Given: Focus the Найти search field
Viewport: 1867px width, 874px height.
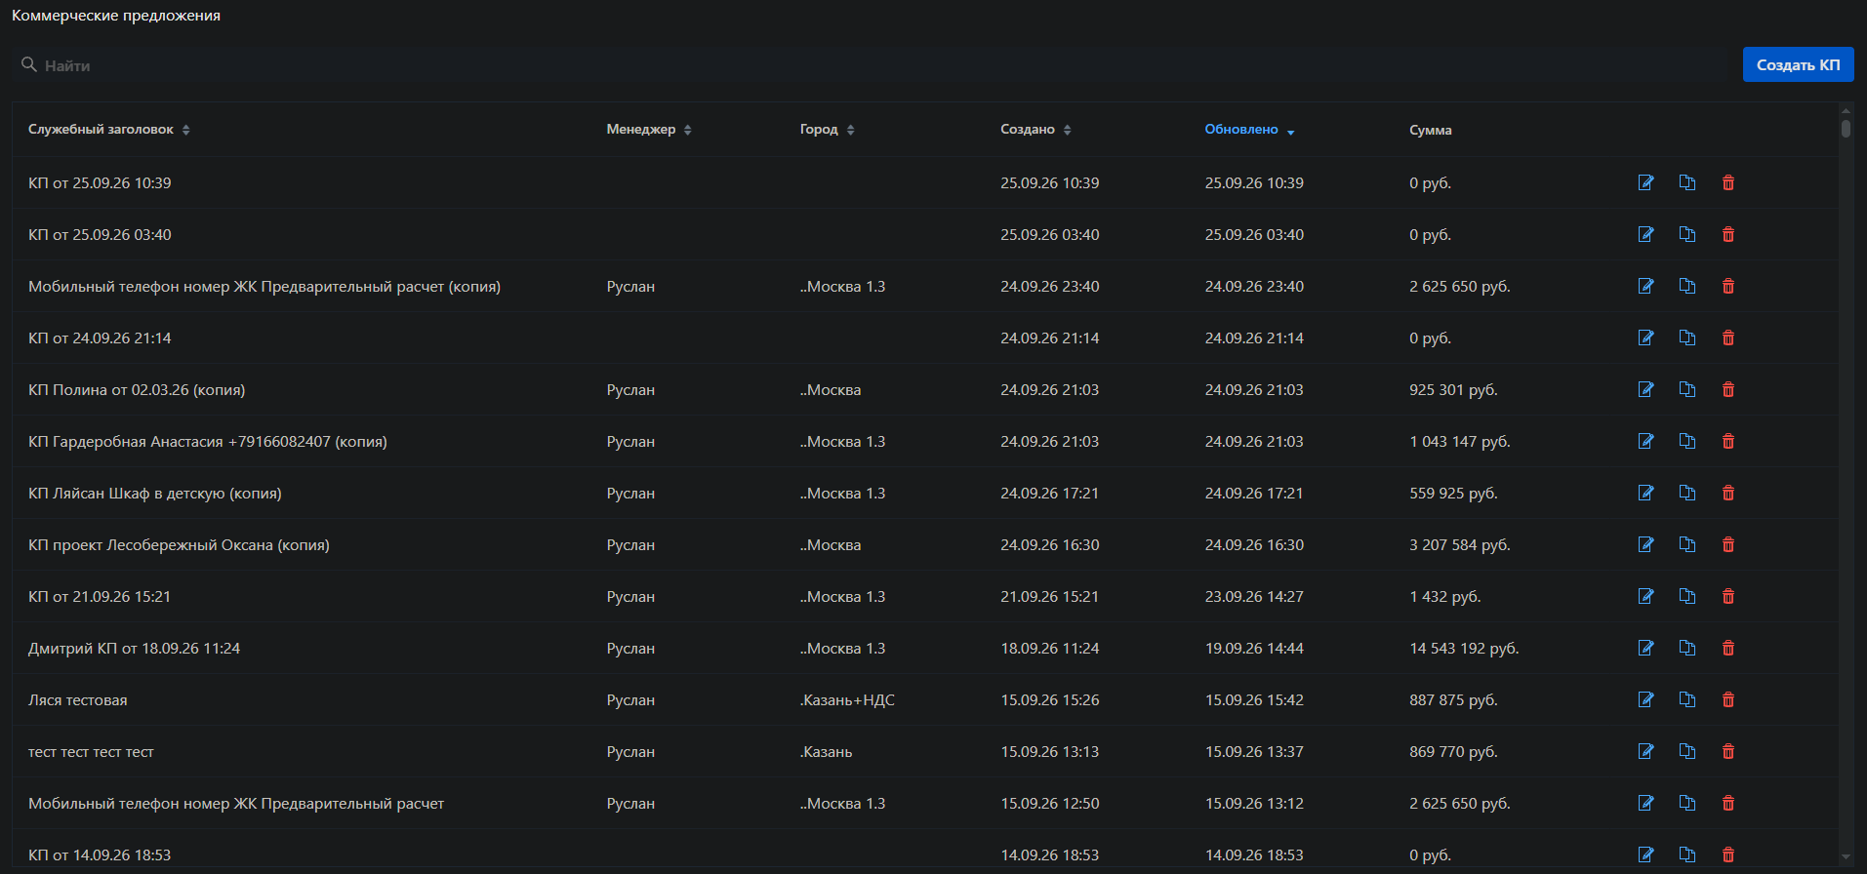Looking at the screenshot, I should coord(878,65).
